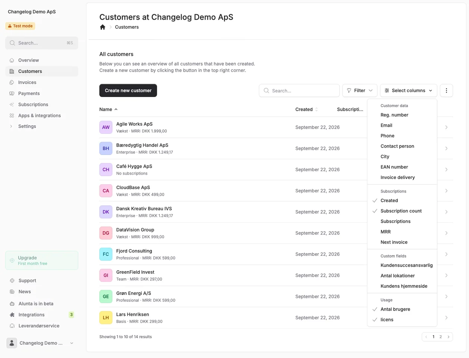469x358 pixels.
Task: Click the Subscripti... column header
Action: coord(350,109)
